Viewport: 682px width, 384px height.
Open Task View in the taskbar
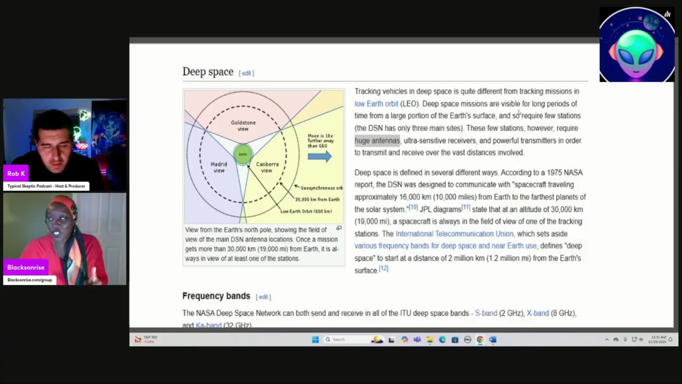click(391, 340)
